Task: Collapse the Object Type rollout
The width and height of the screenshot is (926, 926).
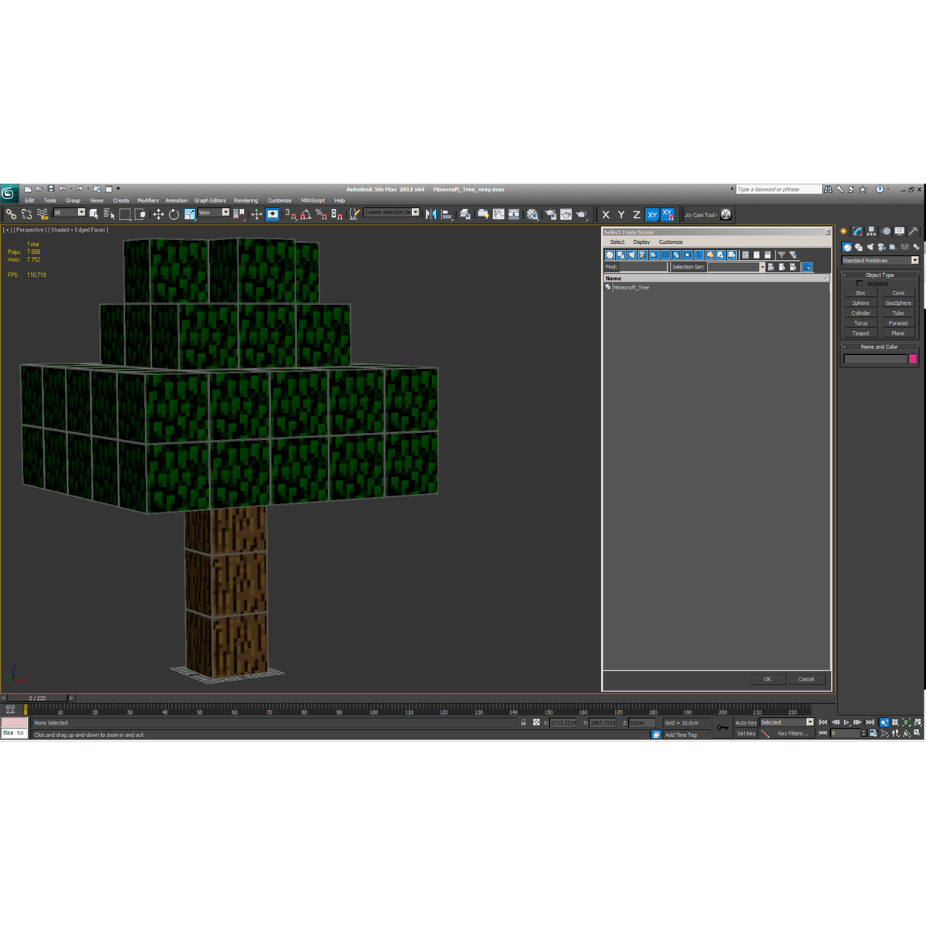Action: click(x=880, y=275)
